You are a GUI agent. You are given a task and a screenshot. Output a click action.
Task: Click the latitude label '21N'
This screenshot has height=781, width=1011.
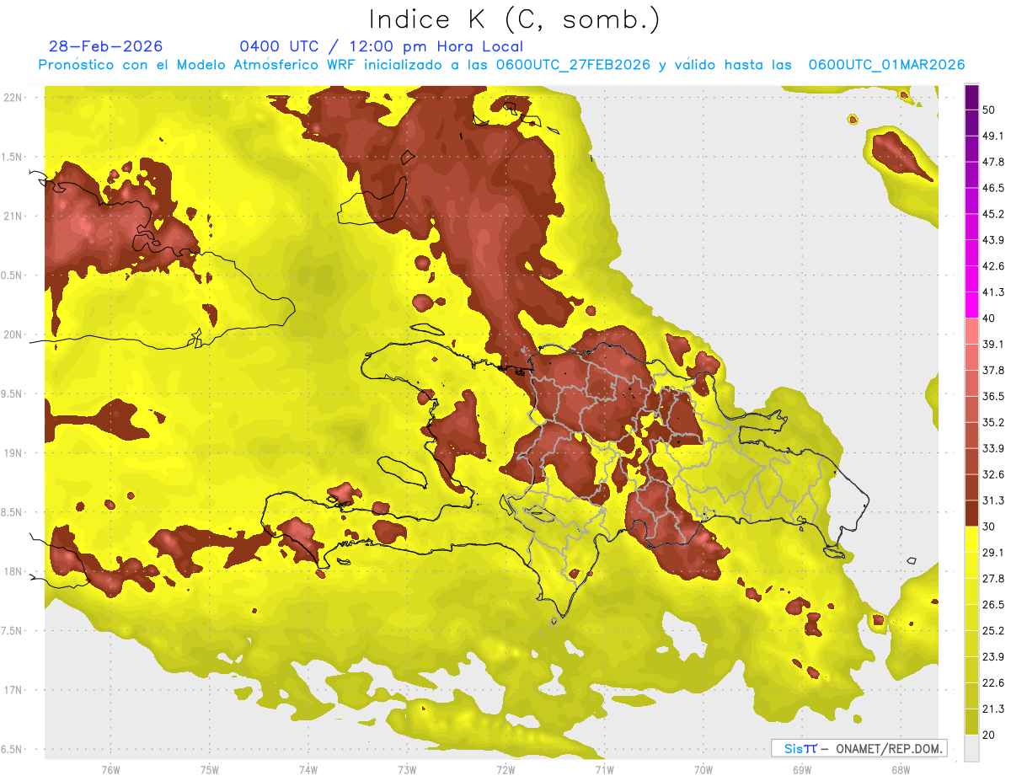[14, 216]
